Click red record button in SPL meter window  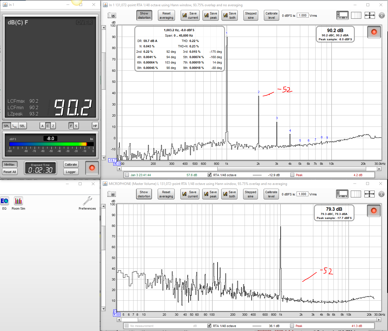(92, 168)
